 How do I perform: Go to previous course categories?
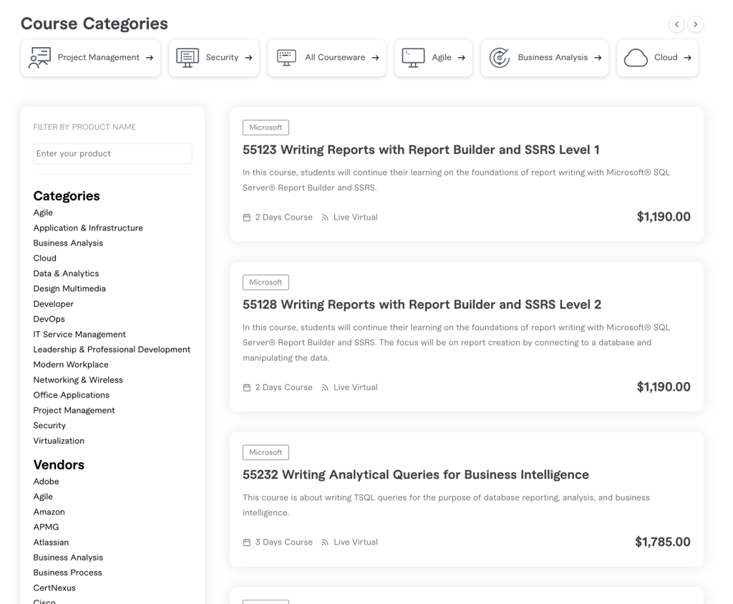676,24
